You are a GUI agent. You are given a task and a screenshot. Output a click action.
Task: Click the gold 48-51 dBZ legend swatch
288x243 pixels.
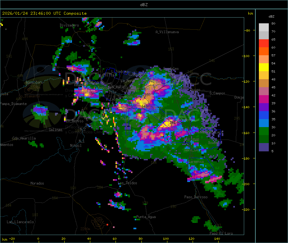pos(264,75)
